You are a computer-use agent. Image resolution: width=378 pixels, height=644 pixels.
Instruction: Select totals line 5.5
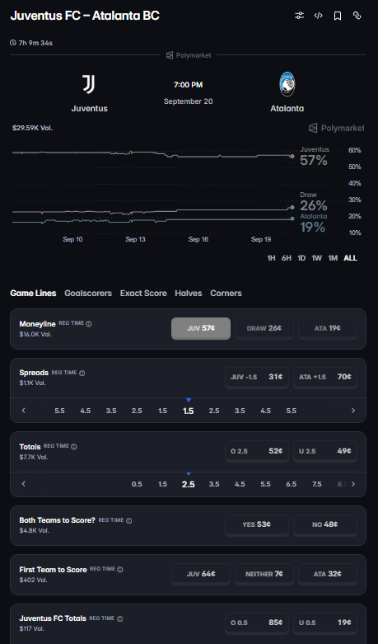266,484
